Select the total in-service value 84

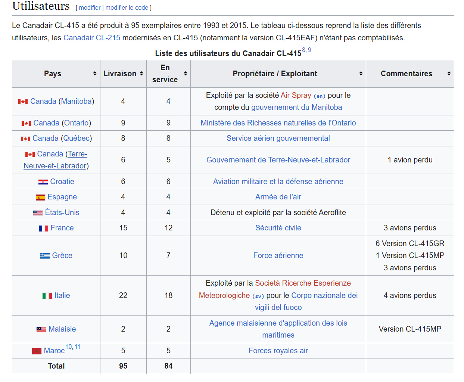[168, 366]
